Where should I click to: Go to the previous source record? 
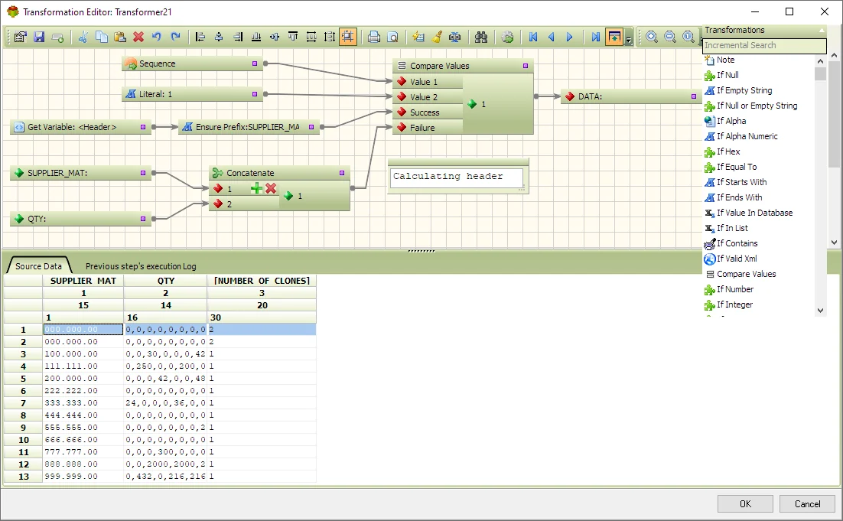pos(552,37)
